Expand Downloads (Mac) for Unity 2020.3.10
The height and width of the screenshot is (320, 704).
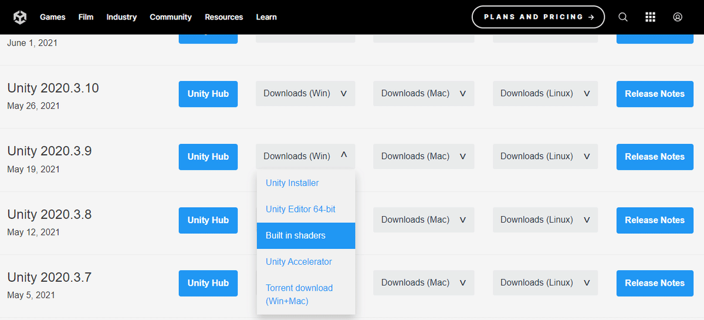[424, 93]
